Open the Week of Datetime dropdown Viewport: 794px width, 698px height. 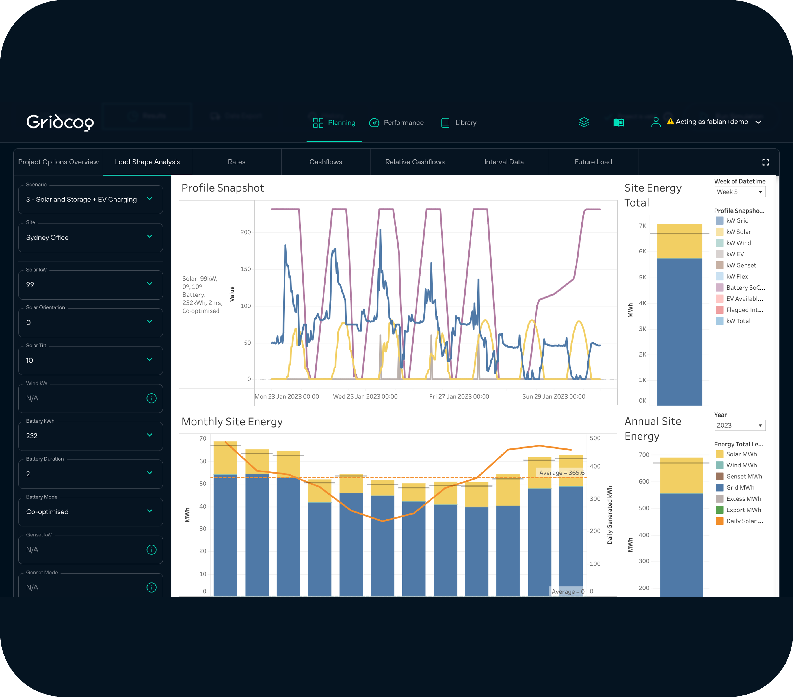740,192
